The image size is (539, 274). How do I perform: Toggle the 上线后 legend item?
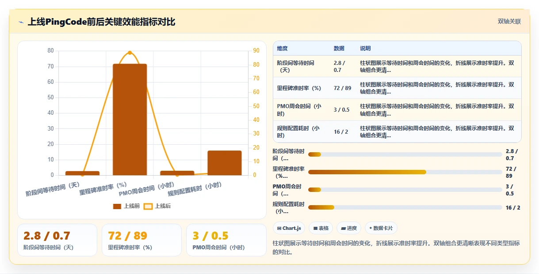tap(158, 206)
